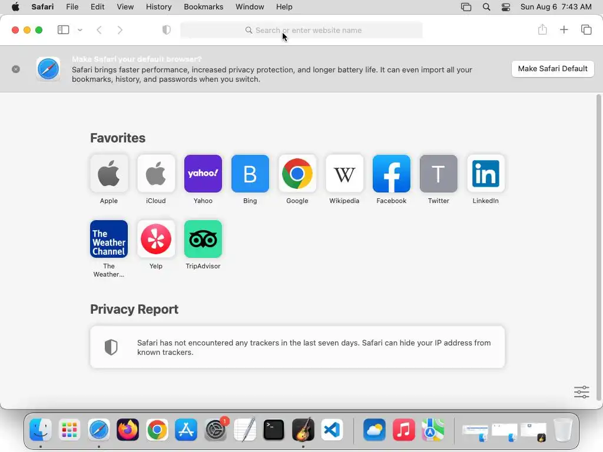Screen dimensions: 603x452
Task: Show the Safari sidebar
Action: (x=63, y=30)
